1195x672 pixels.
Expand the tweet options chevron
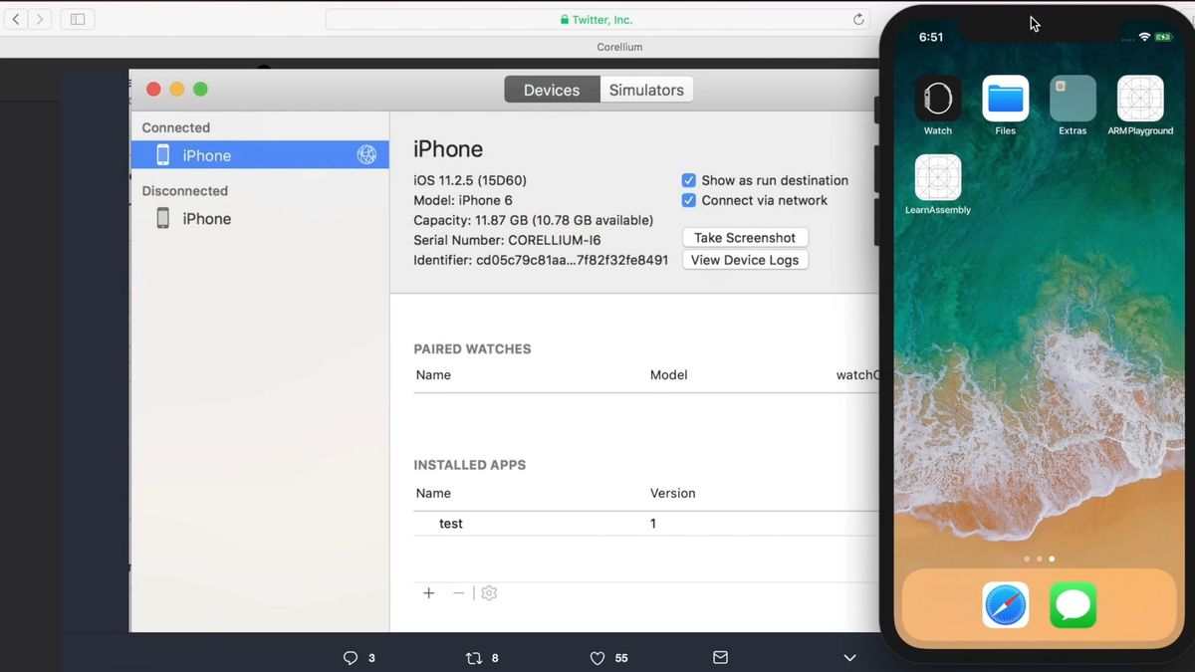click(x=849, y=658)
